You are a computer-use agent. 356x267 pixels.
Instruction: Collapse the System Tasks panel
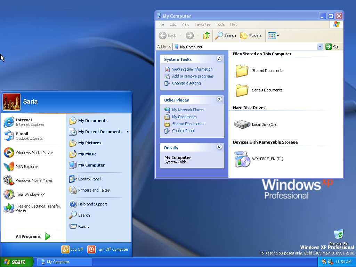click(219, 59)
